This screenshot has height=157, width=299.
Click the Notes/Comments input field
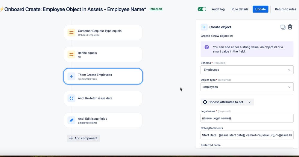click(247, 135)
